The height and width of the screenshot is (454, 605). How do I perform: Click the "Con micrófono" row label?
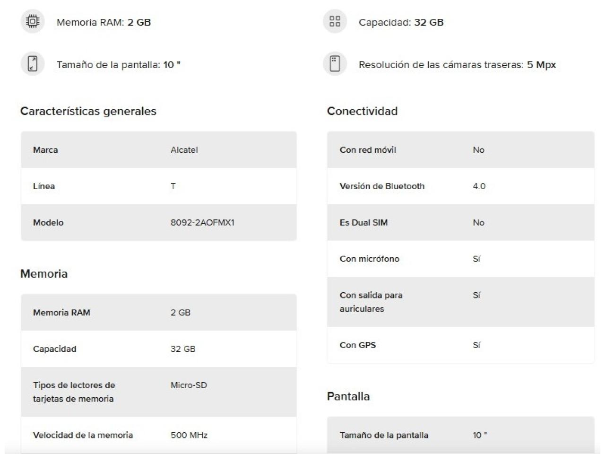click(x=369, y=259)
